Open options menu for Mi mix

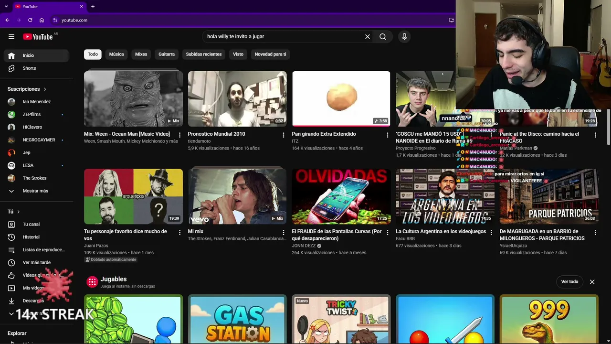tap(284, 233)
